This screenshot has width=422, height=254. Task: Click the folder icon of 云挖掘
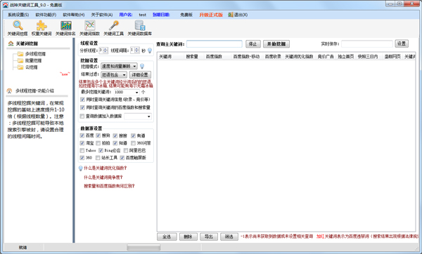pos(20,67)
